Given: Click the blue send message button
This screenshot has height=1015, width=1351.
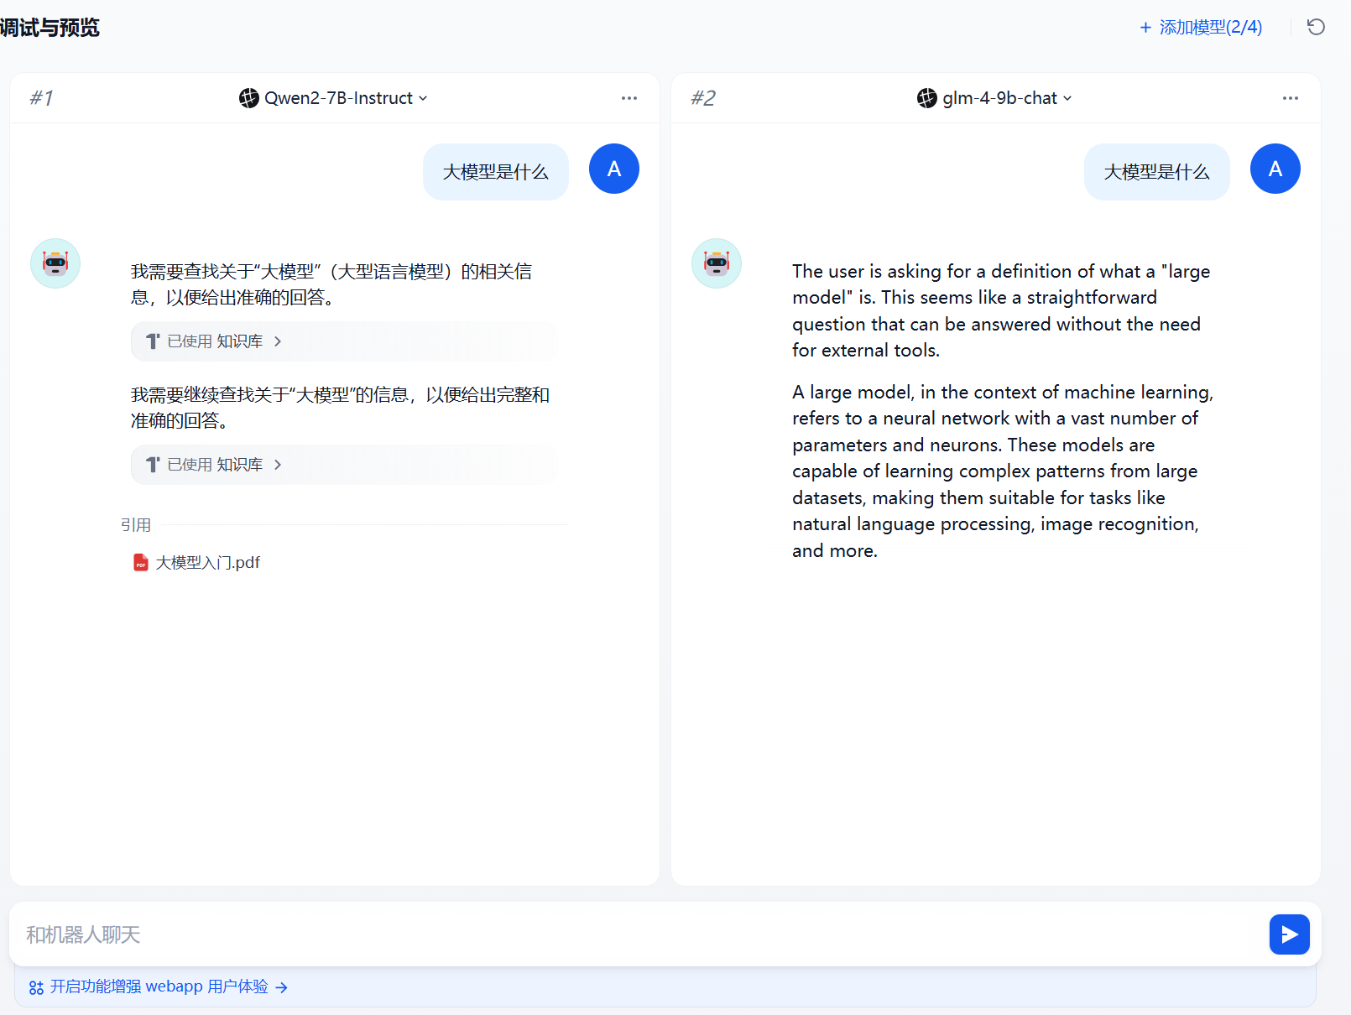Looking at the screenshot, I should click(1289, 934).
